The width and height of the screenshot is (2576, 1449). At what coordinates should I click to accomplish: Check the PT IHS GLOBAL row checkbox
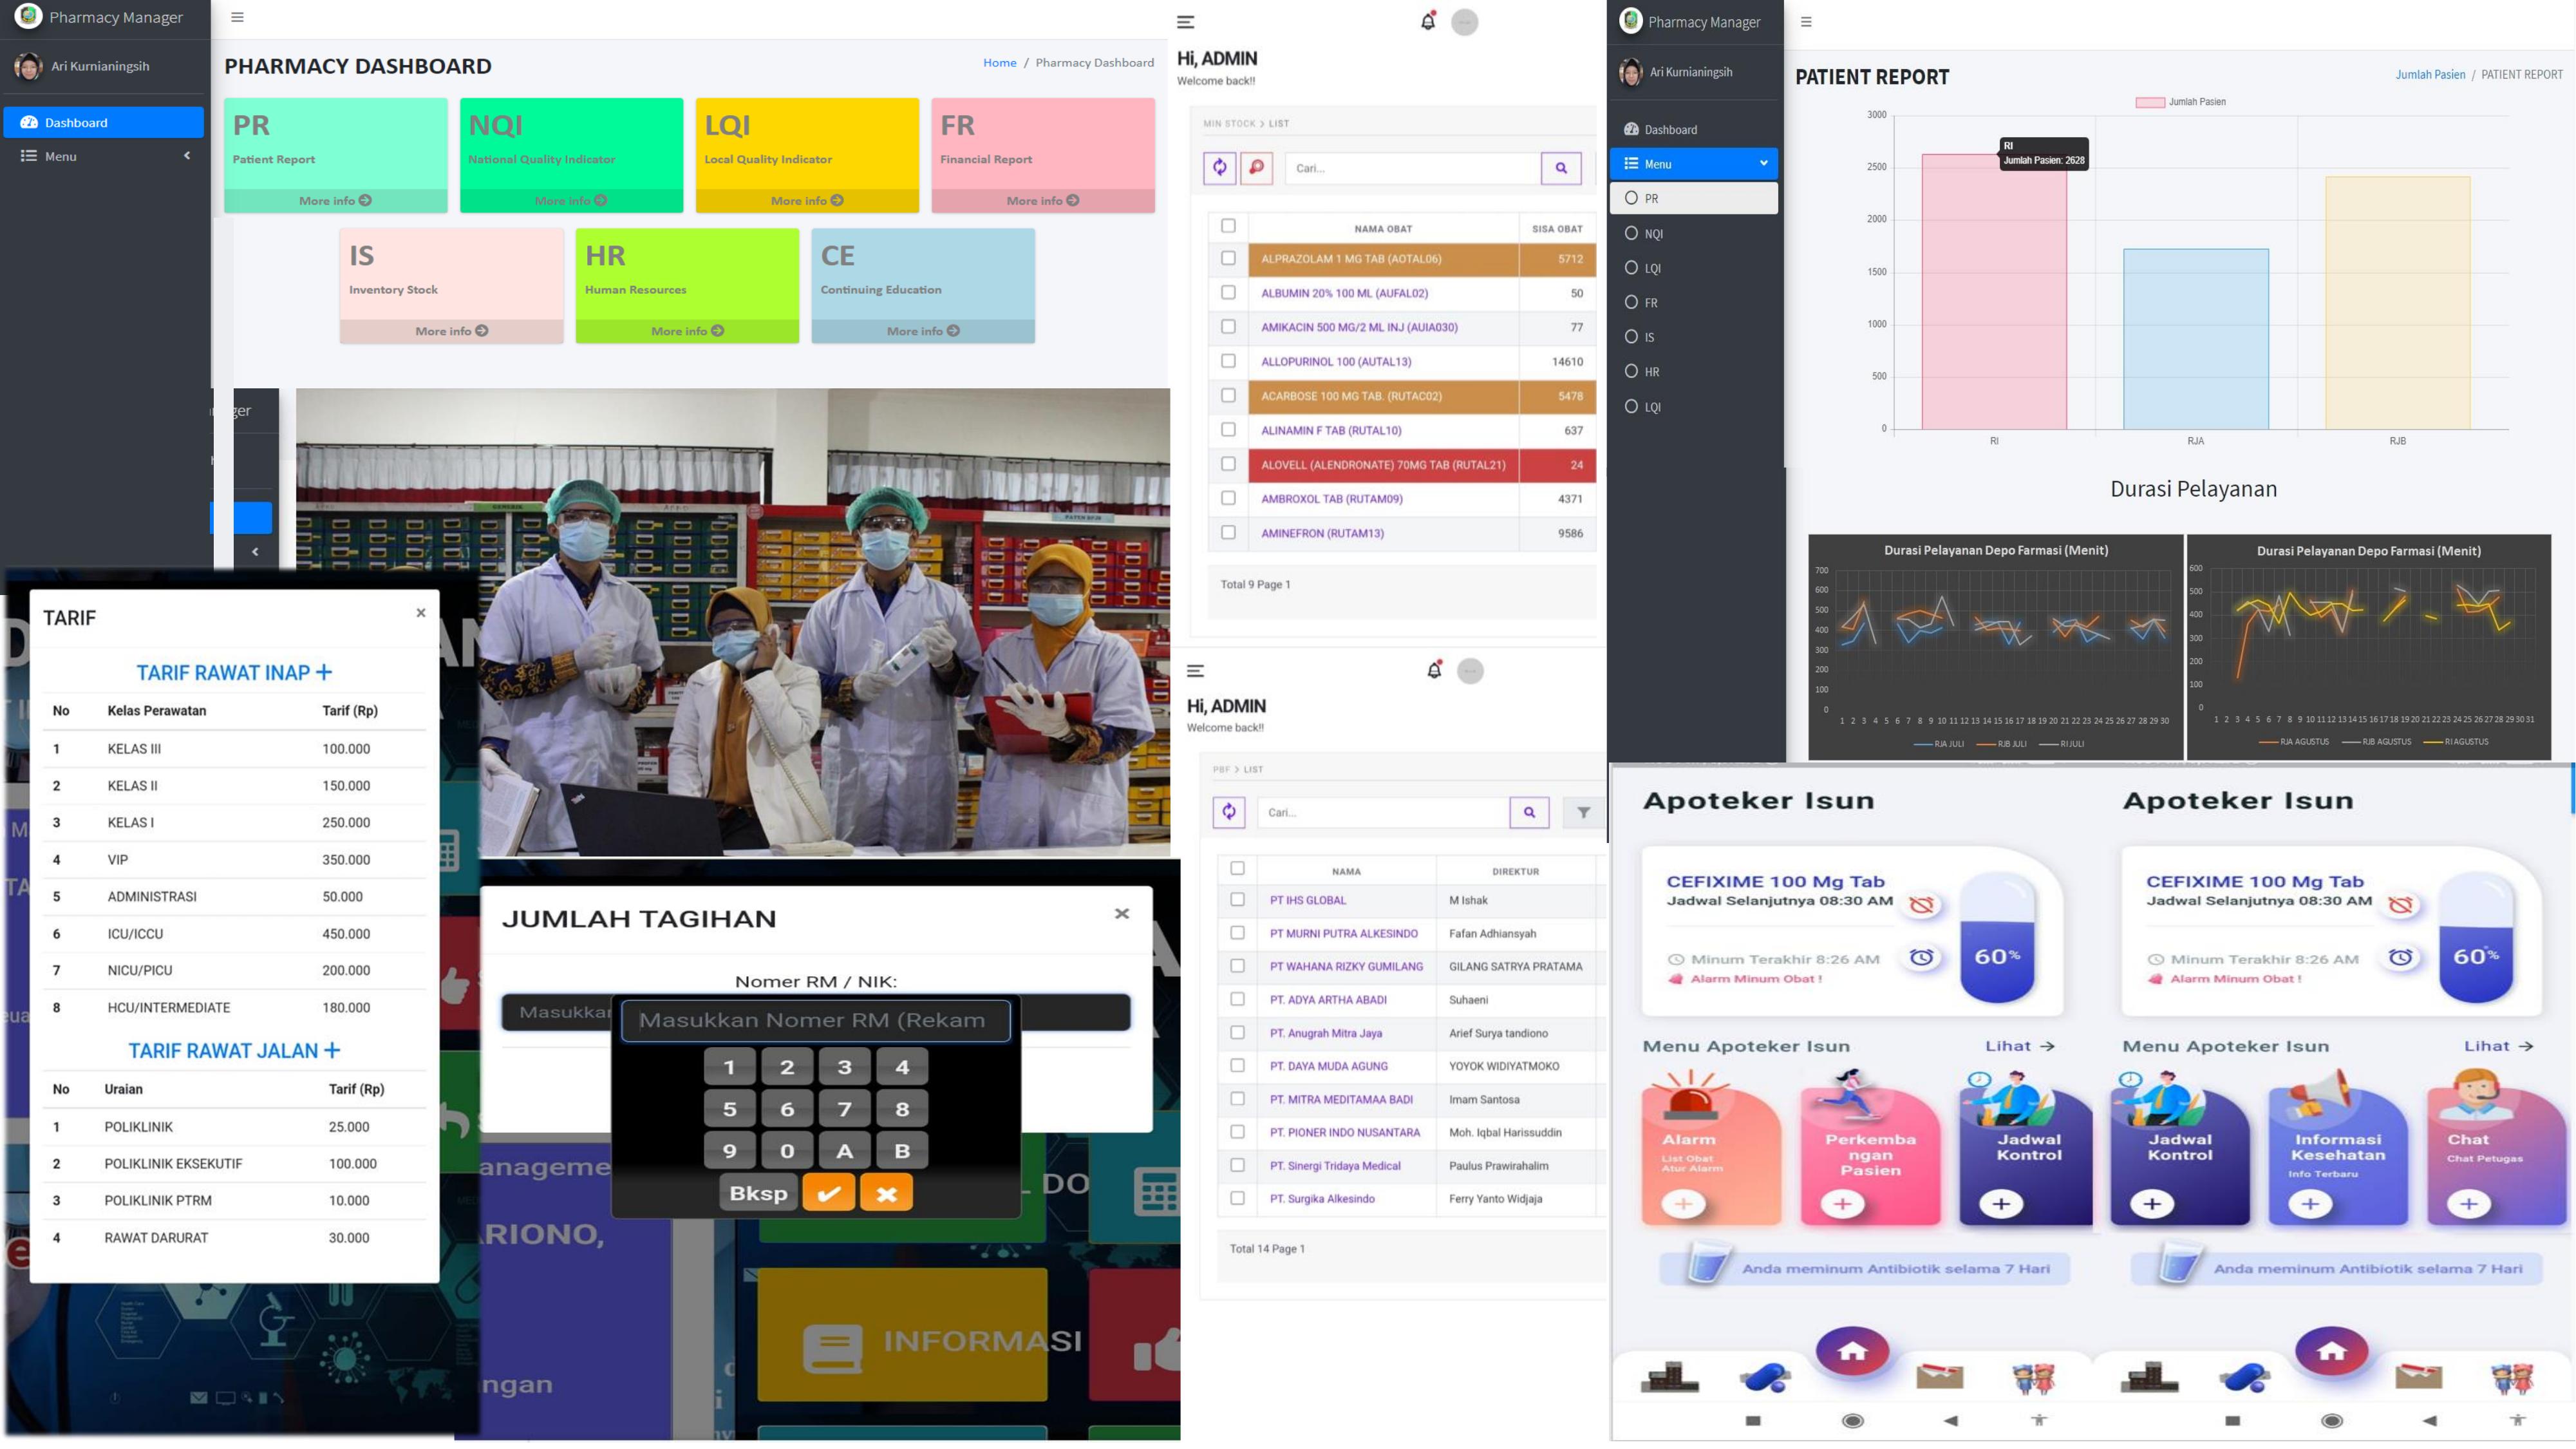1237,900
